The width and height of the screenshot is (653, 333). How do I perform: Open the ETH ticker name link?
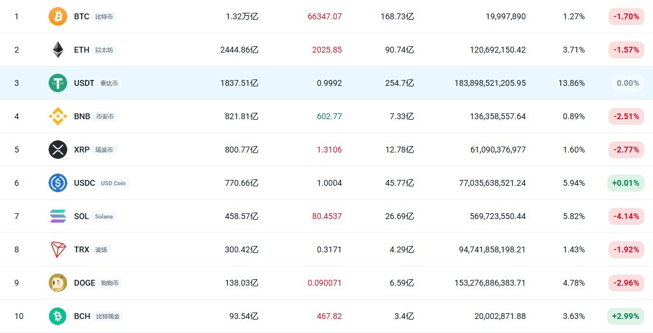[x=81, y=50]
